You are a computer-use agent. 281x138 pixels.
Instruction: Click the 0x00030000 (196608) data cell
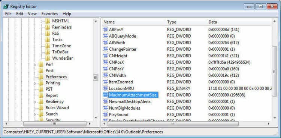227,95
